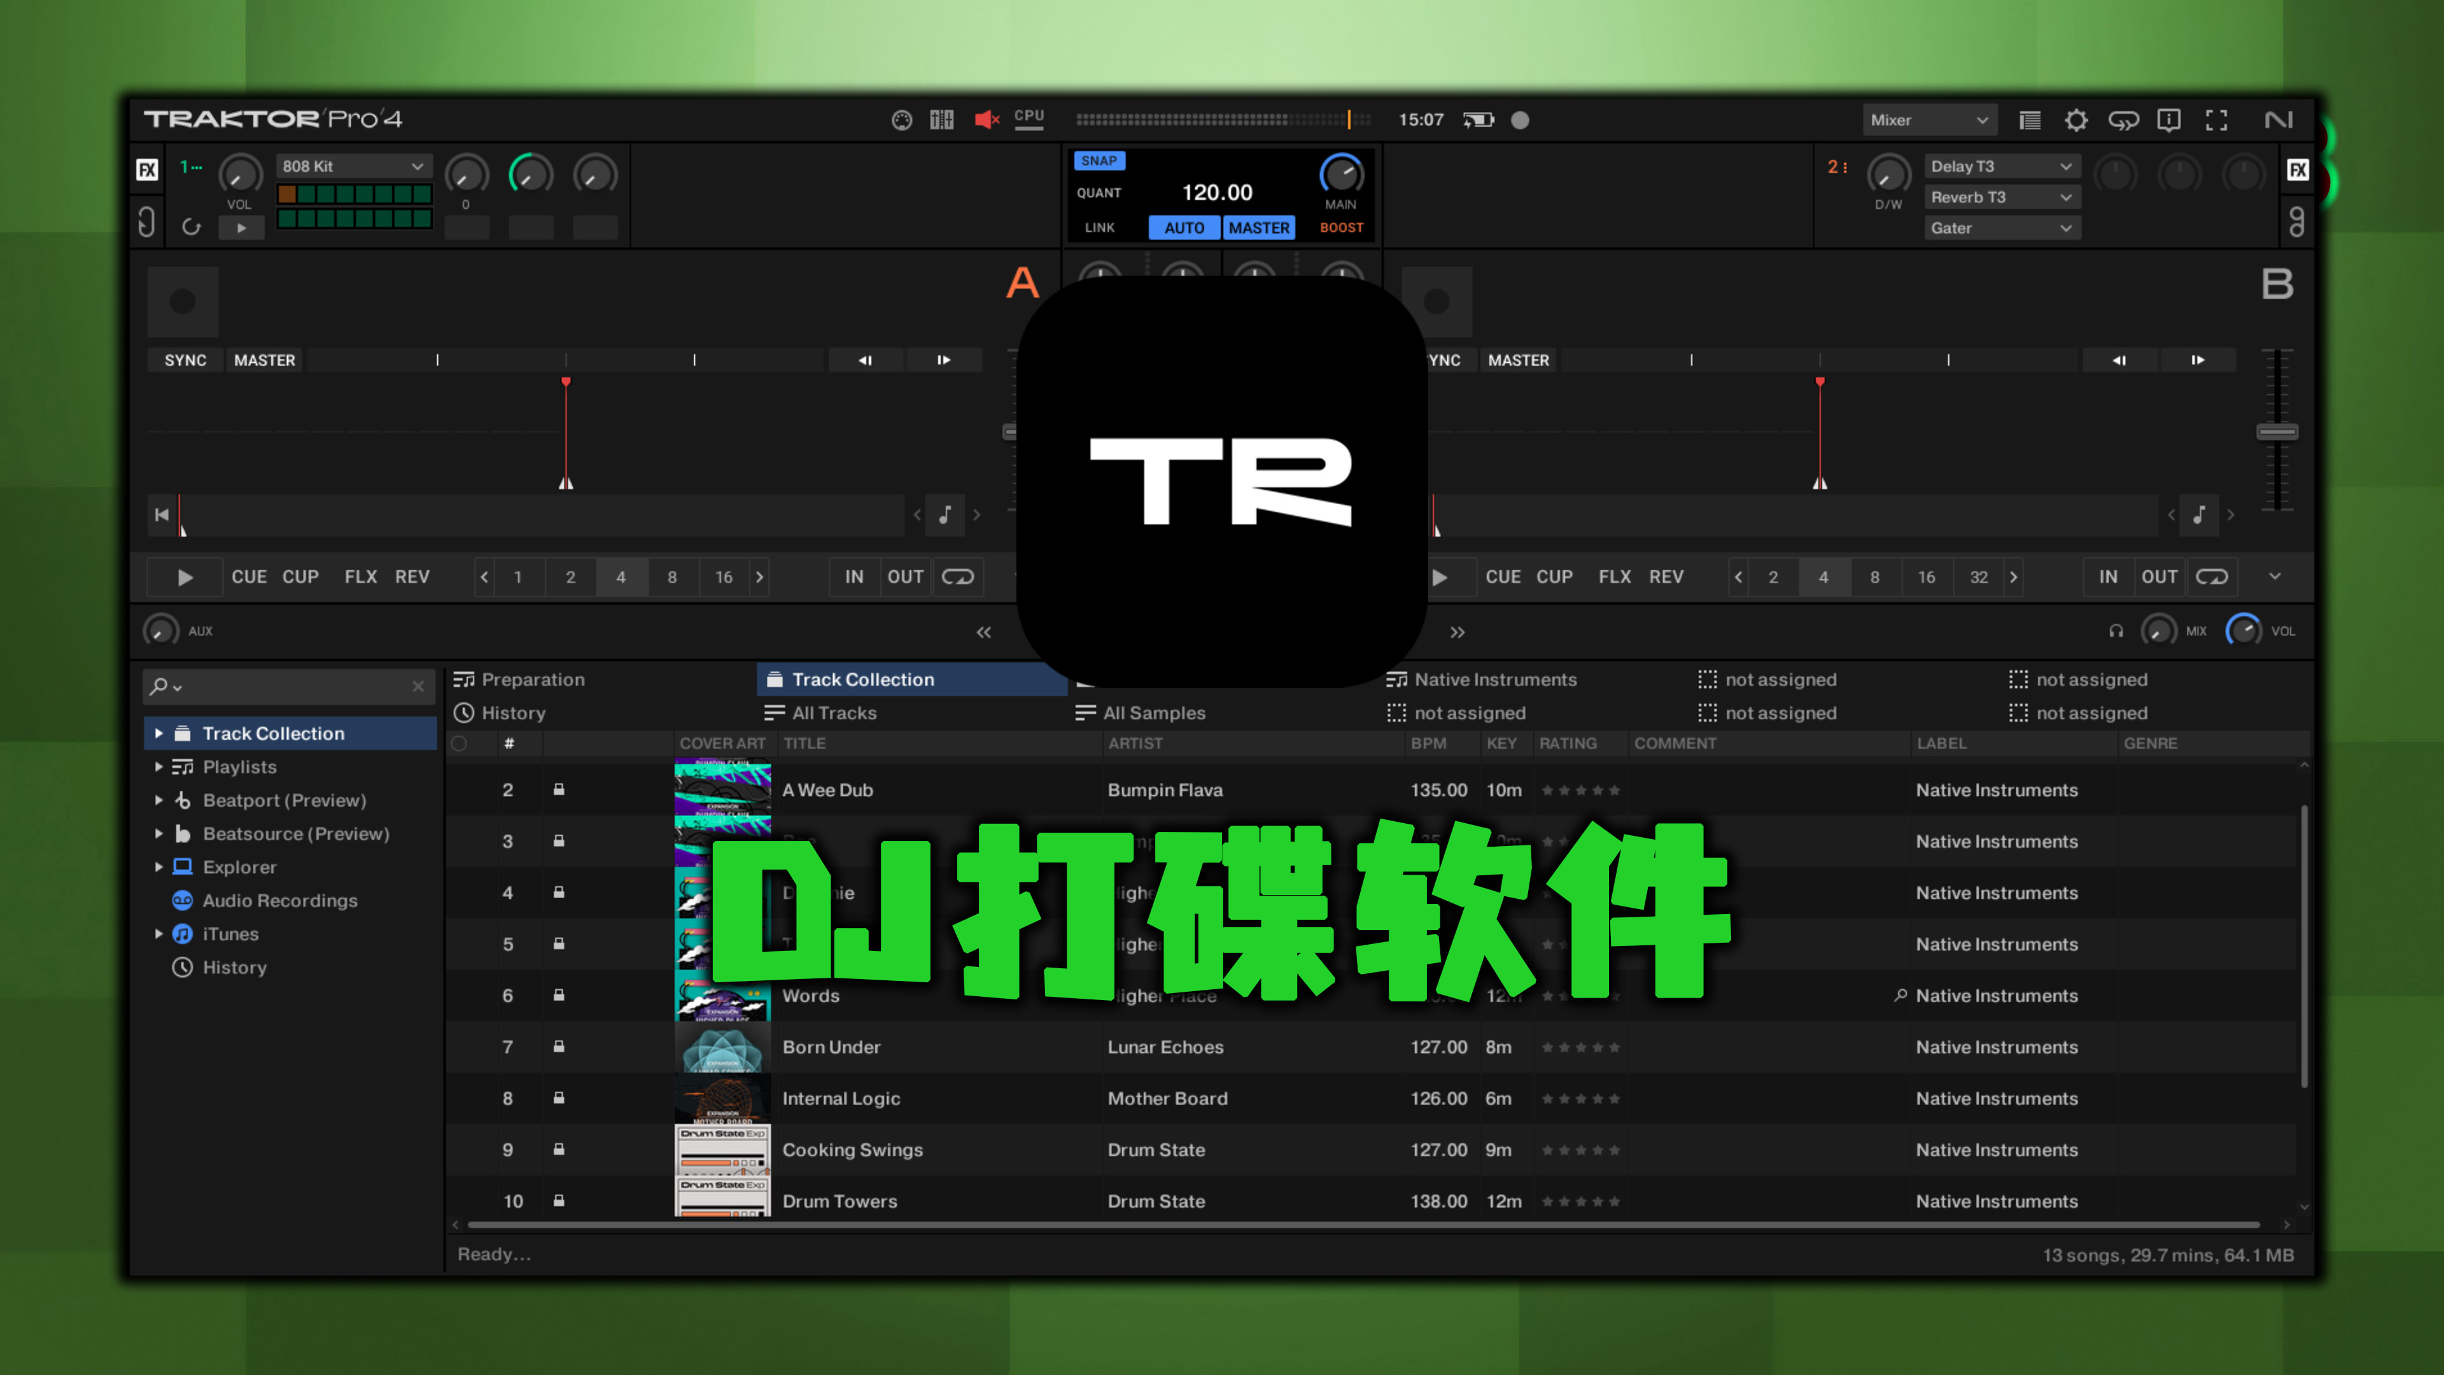Adjust the AUX knob
Screen dimensions: 2444x1375
coord(160,631)
